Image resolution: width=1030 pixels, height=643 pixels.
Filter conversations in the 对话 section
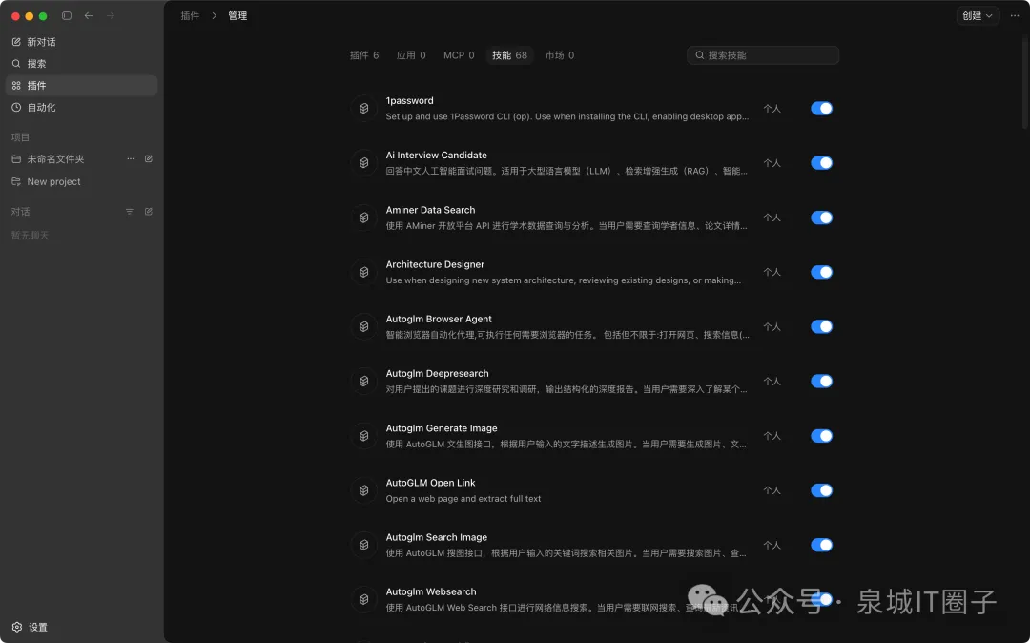[x=130, y=212]
